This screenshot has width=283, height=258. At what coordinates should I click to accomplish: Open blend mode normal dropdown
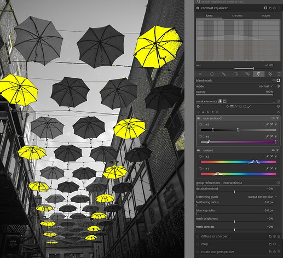click(x=265, y=87)
